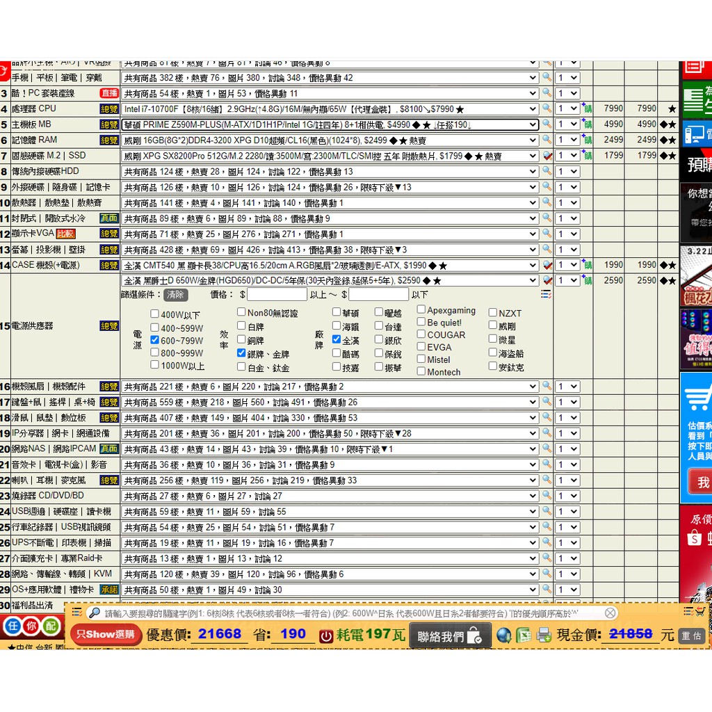712x712 pixels.
Task: Clear the keyword search with X icon
Action: 610,613
